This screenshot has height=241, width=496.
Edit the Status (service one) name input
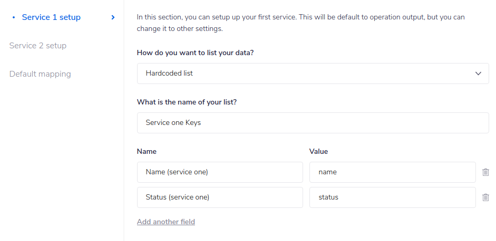219,197
